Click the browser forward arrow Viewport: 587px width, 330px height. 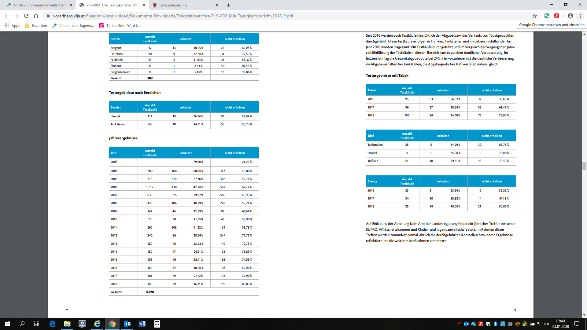(x=17, y=16)
